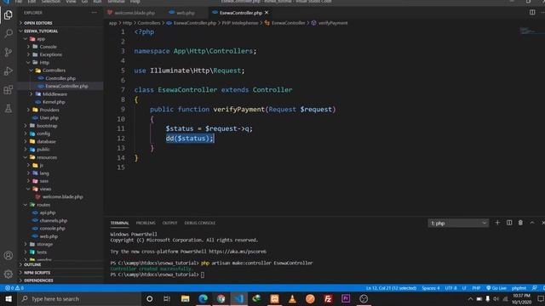Open File Explorer from the taskbar
Viewport: 545px width, 306px height.
point(185,298)
